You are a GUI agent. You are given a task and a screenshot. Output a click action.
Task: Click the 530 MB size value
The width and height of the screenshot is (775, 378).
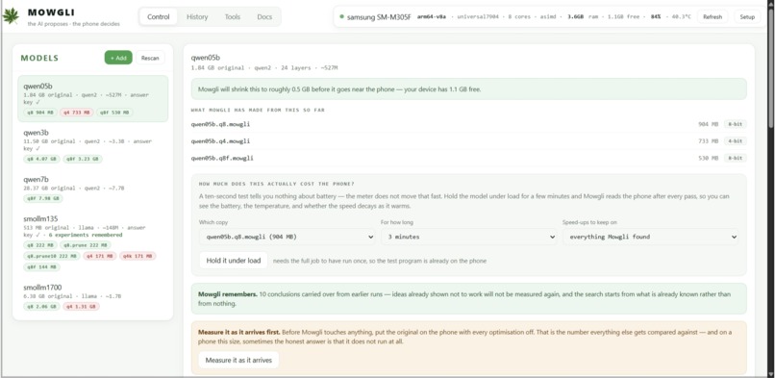(708, 158)
